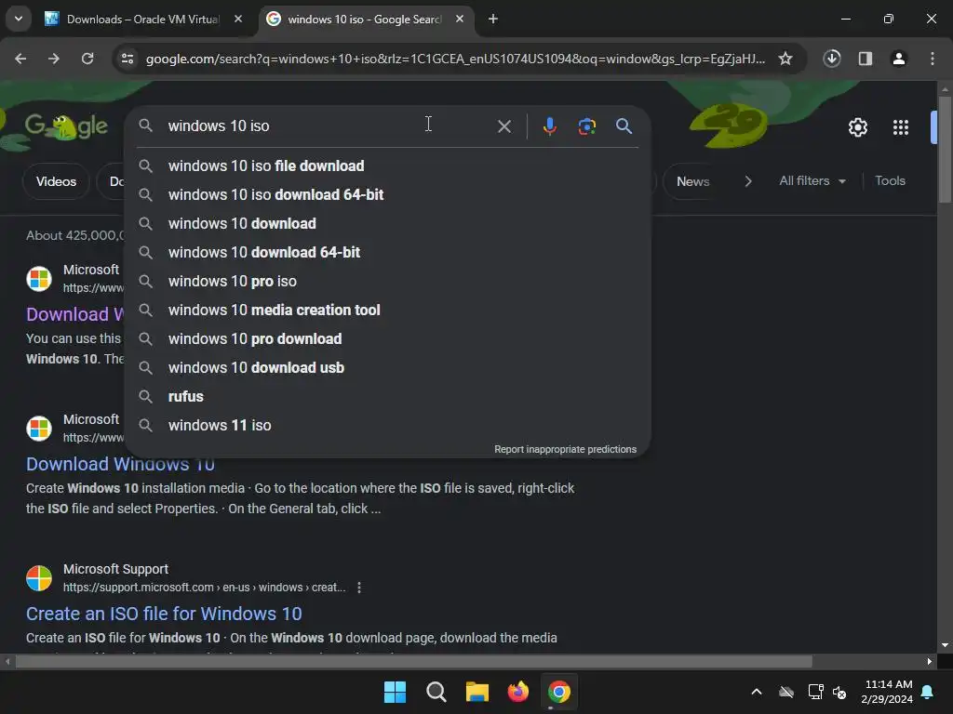Open the Google apps grid
Viewport: 953px width, 714px height.
901,127
